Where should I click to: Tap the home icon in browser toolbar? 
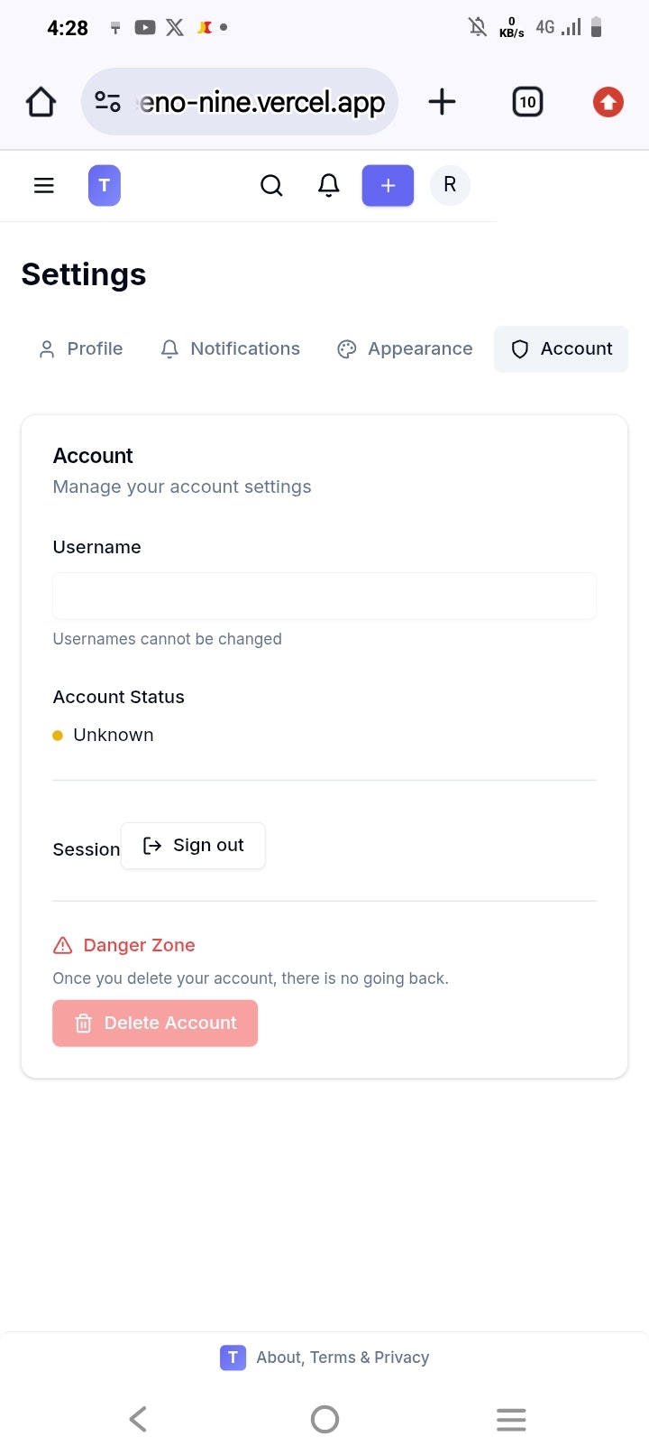click(x=40, y=101)
